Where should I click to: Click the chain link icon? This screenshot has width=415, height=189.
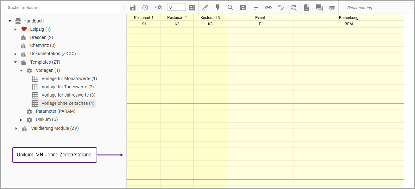(268, 8)
